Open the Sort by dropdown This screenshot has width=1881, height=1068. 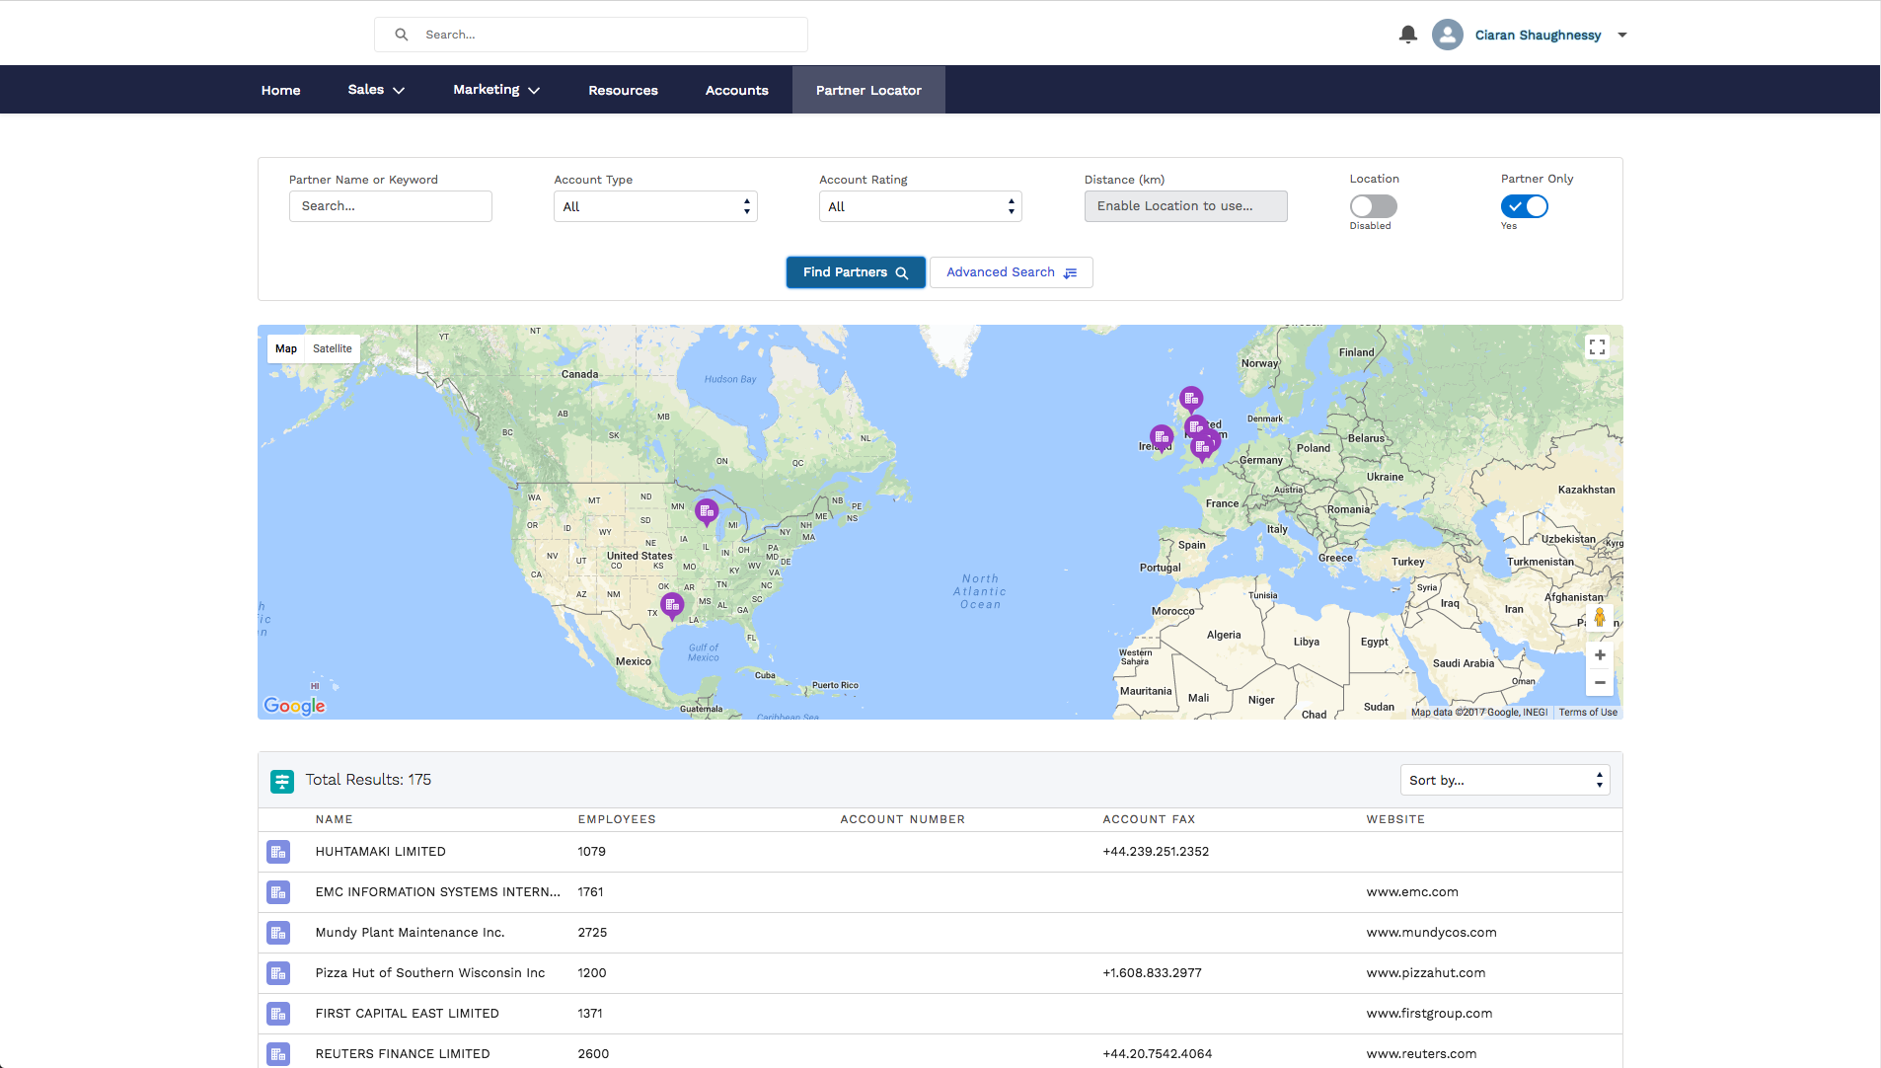(x=1504, y=780)
